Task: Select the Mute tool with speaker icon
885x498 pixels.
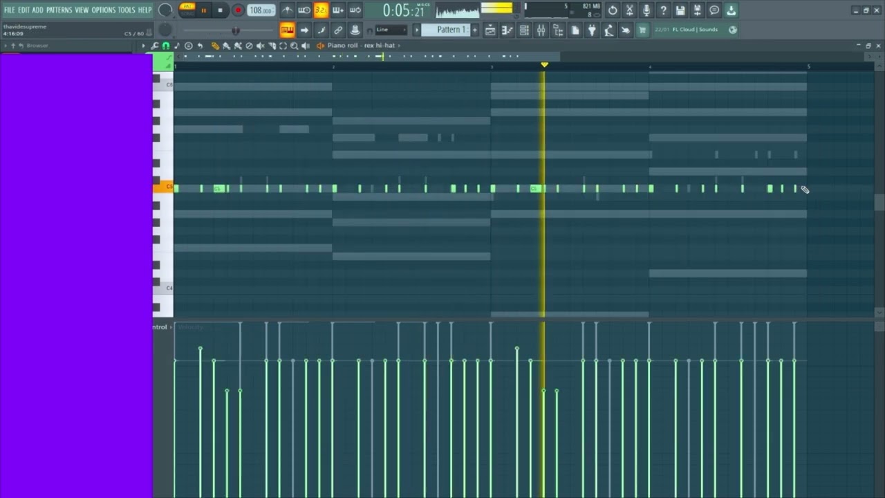Action: click(x=260, y=46)
